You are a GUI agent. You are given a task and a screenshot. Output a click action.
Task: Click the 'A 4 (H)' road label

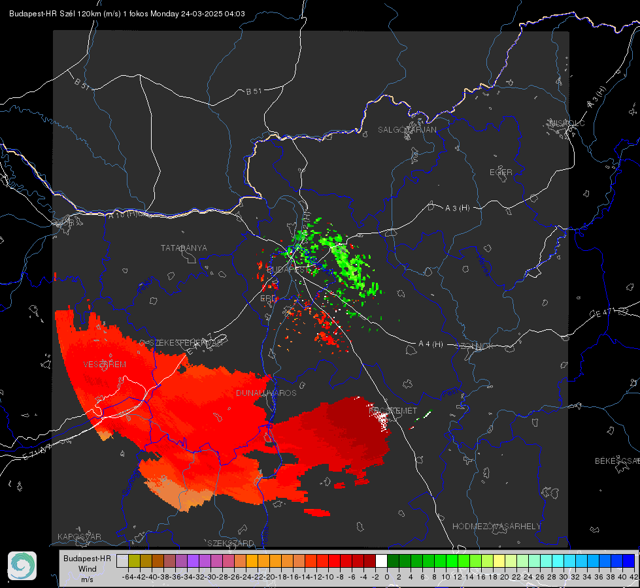(x=431, y=344)
